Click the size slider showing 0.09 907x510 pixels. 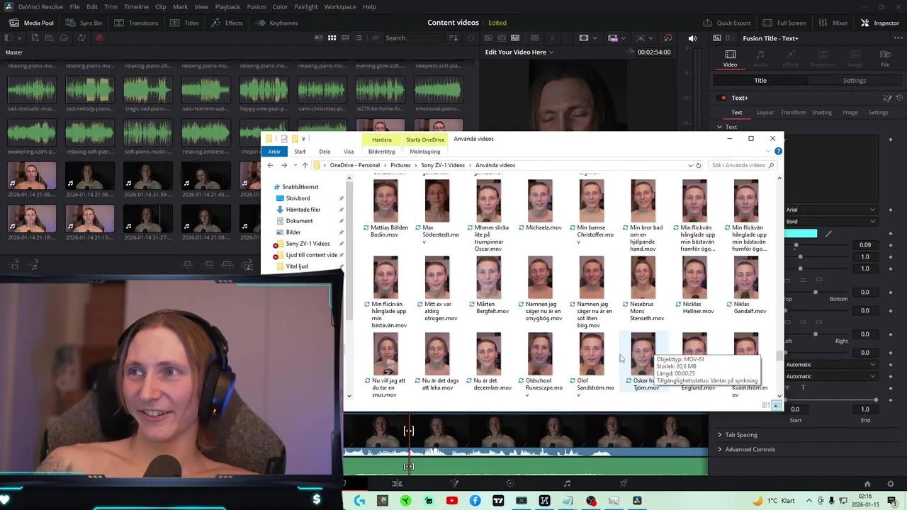[x=815, y=245]
